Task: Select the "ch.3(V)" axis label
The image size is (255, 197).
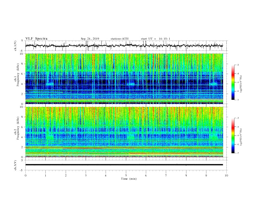Action: (x=15, y=165)
